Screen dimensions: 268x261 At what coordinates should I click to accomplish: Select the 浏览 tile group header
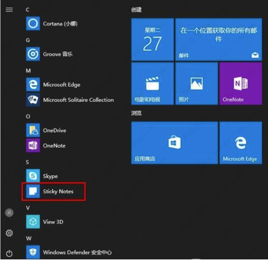click(x=136, y=113)
